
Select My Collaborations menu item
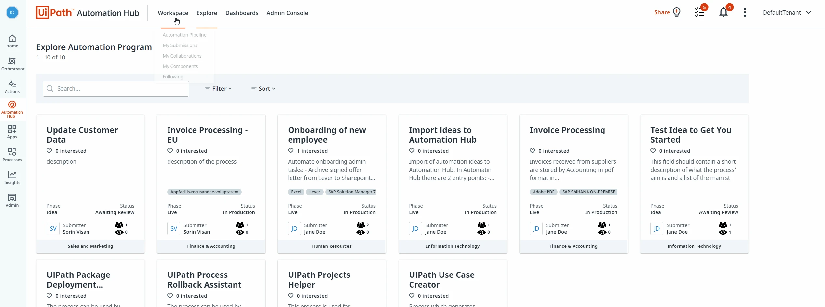[x=182, y=56]
